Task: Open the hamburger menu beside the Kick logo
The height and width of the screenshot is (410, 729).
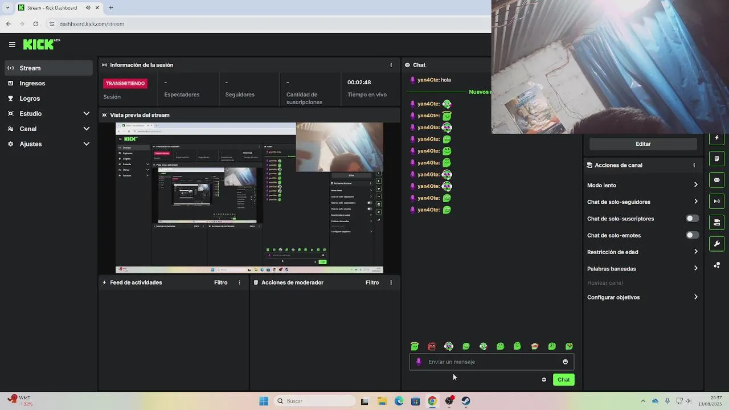Action: coord(12,44)
